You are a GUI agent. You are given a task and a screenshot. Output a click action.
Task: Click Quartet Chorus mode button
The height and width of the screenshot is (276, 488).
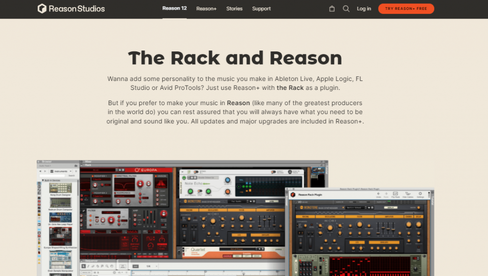pos(227,256)
